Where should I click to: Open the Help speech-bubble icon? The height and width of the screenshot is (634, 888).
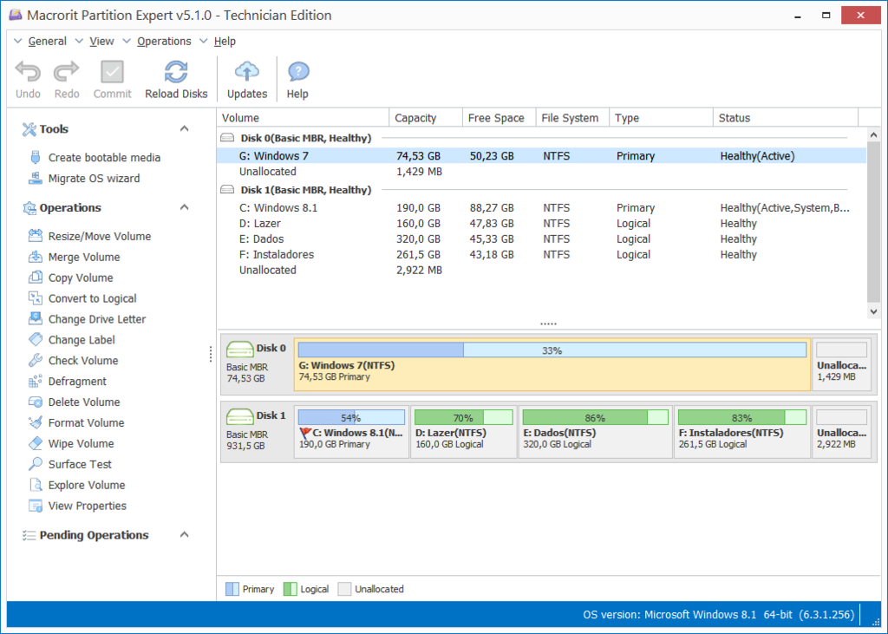(x=298, y=72)
